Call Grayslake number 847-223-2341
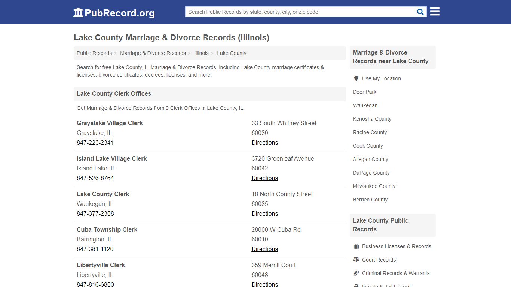Viewport: 511px width, 287px height. 95,142
